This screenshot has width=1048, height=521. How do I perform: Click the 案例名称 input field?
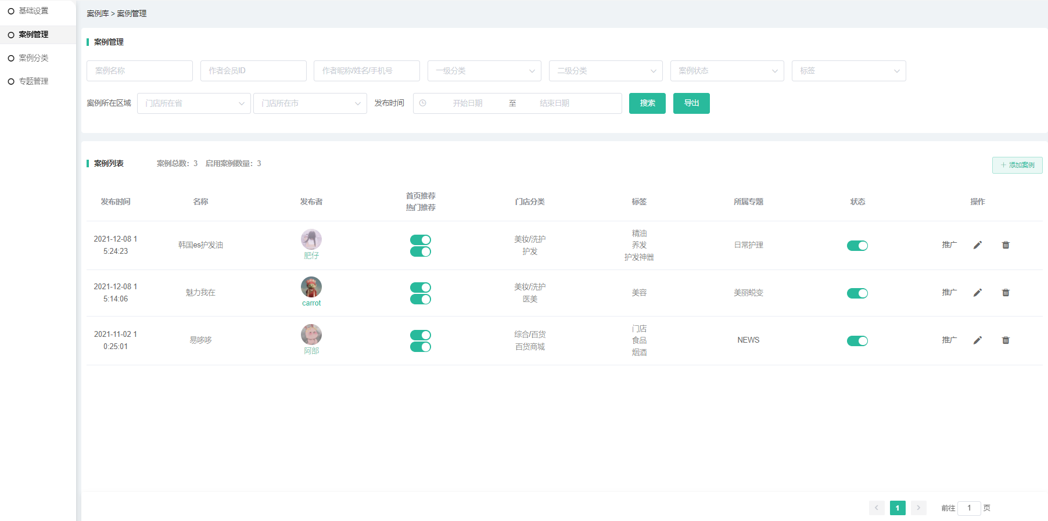click(x=139, y=71)
